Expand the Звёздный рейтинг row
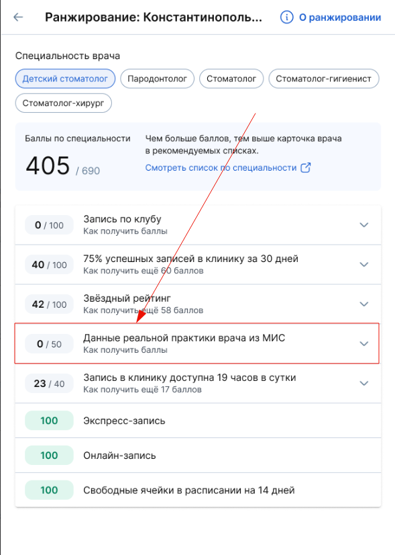 click(x=363, y=304)
